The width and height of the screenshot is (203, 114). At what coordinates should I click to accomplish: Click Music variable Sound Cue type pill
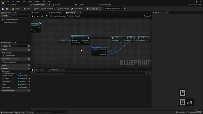[23, 85]
